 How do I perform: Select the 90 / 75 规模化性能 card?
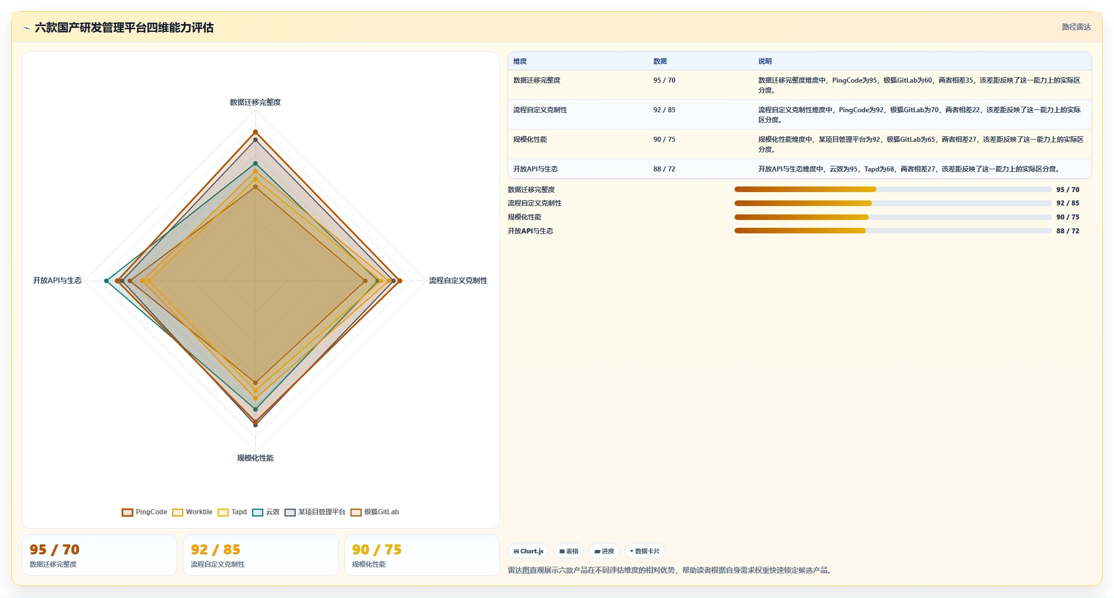point(422,555)
